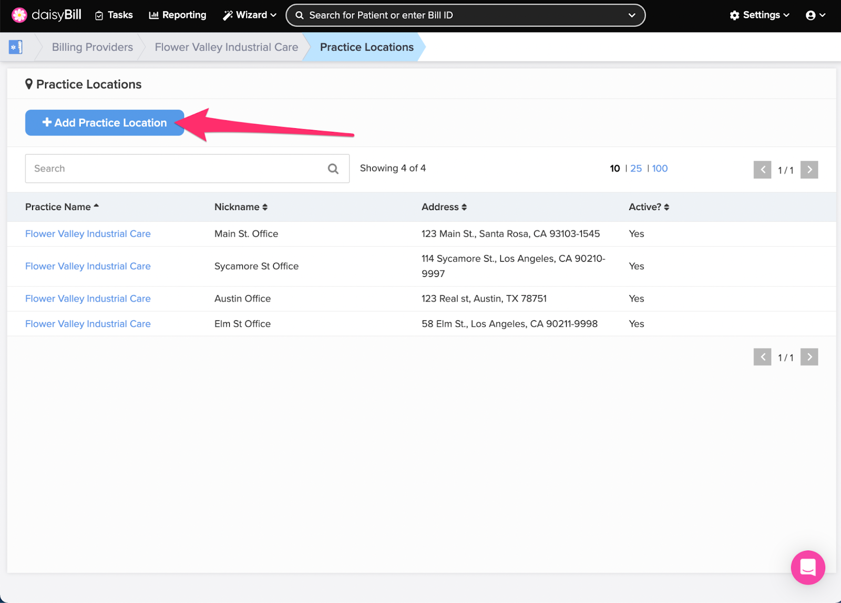Open the Settings dropdown
Screen dimensions: 841x603
(x=760, y=15)
